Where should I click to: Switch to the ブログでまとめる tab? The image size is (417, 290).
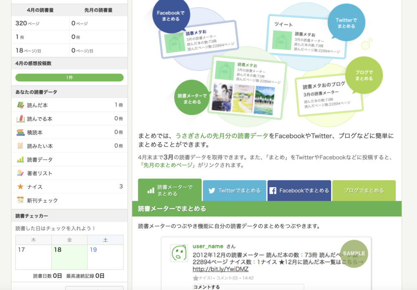coord(364,191)
